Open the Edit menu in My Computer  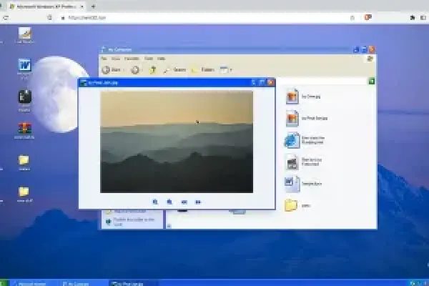tap(116, 59)
